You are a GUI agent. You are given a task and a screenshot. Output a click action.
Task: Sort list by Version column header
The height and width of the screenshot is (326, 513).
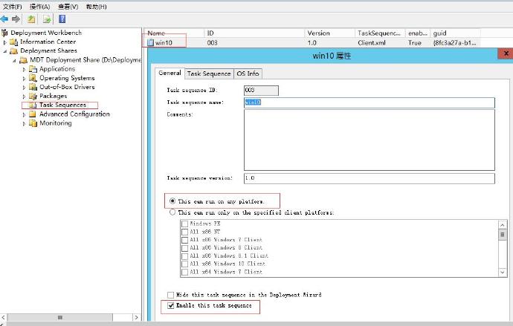pyautogui.click(x=330, y=33)
